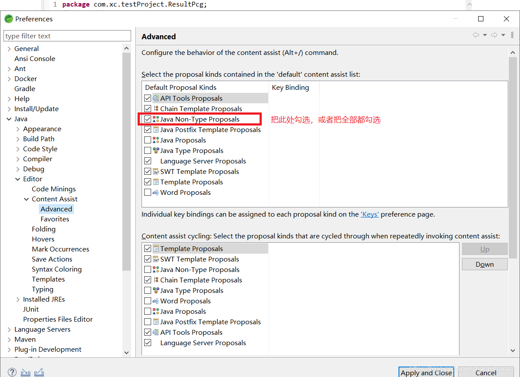Viewport: 520px width, 377px height.
Task: Open the view menu three-dots icon
Action: [x=512, y=35]
